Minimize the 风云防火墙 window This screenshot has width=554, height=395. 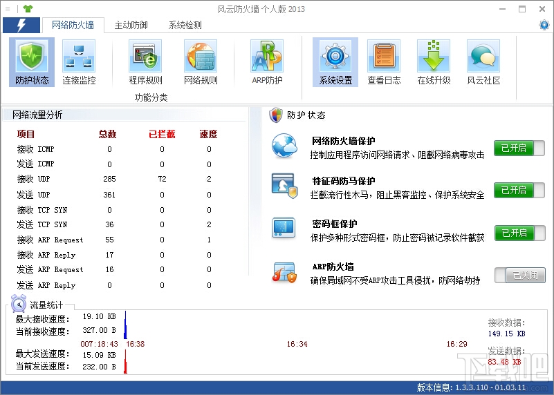502,9
